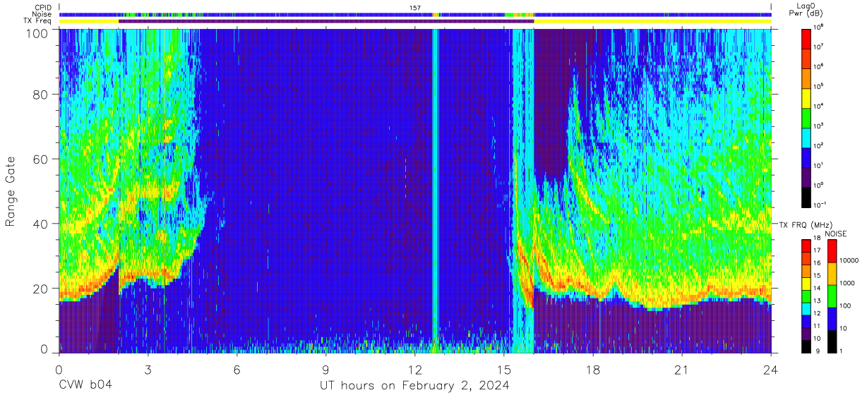Screen dimensions: 867x400
Task: Click the black bottom segment of TX FRQ colorbar
Action: click(x=806, y=345)
